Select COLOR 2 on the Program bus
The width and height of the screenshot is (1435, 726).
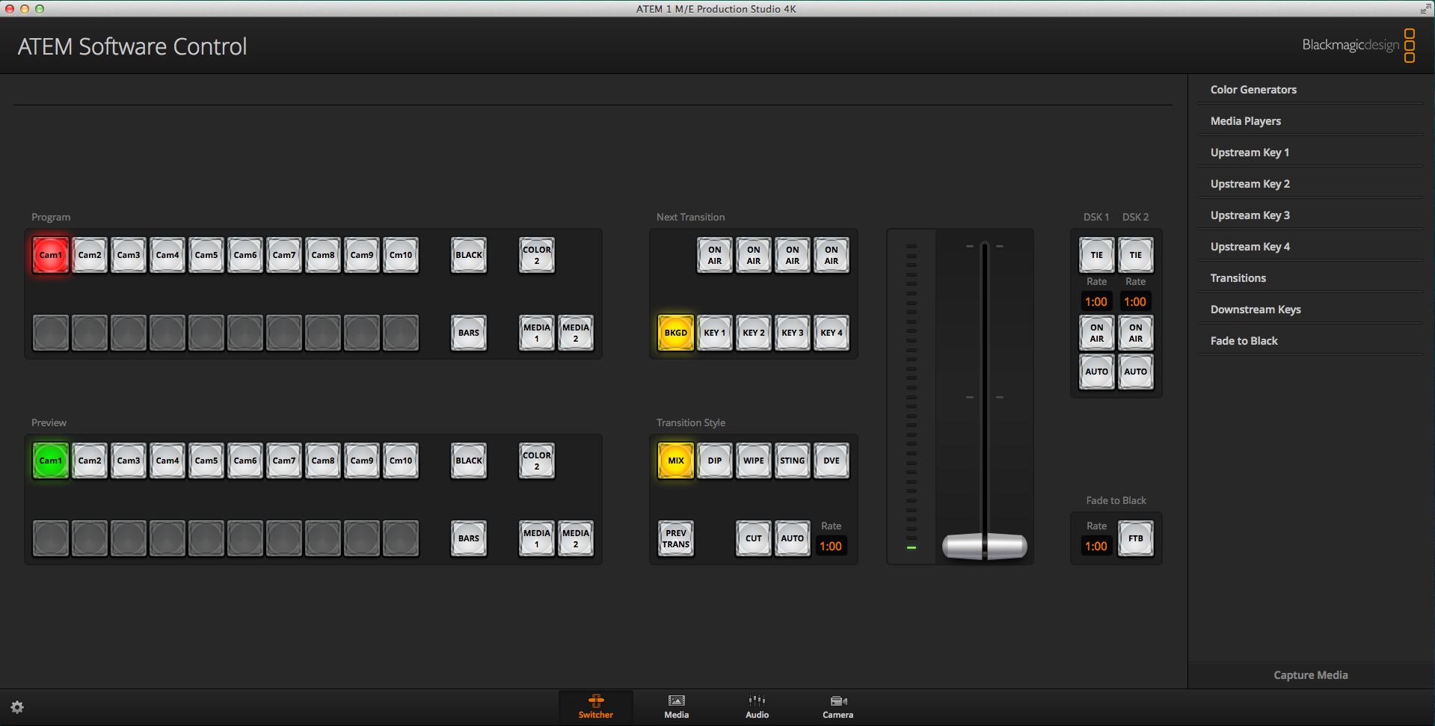tap(537, 255)
